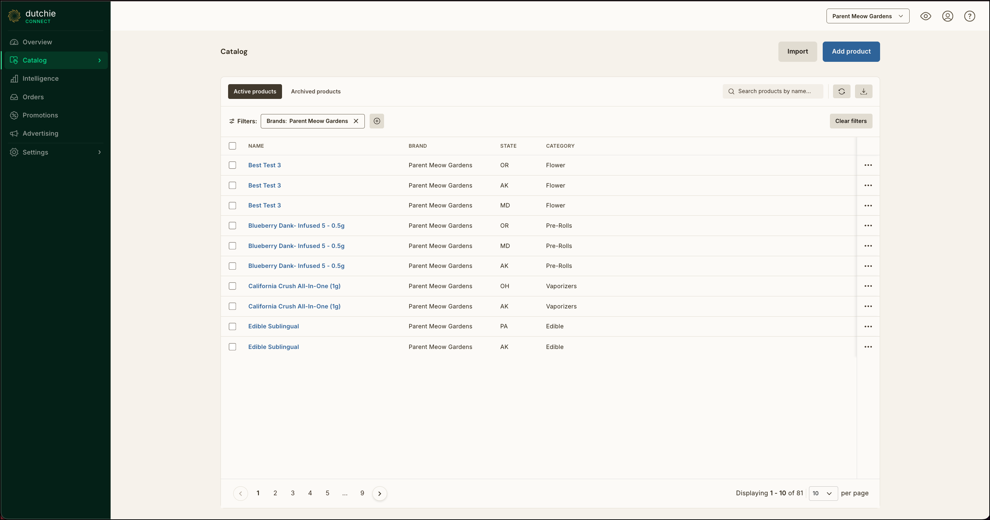Open the 10 per page dropdown
Screen dimensions: 990x520
(823, 494)
